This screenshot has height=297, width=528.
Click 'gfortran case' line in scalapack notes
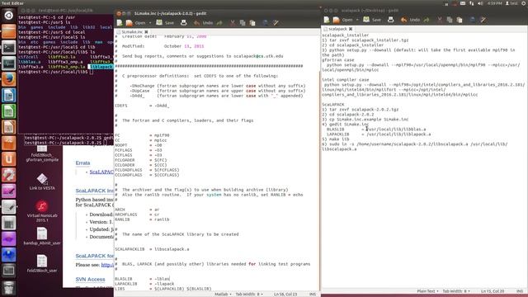tap(338, 60)
